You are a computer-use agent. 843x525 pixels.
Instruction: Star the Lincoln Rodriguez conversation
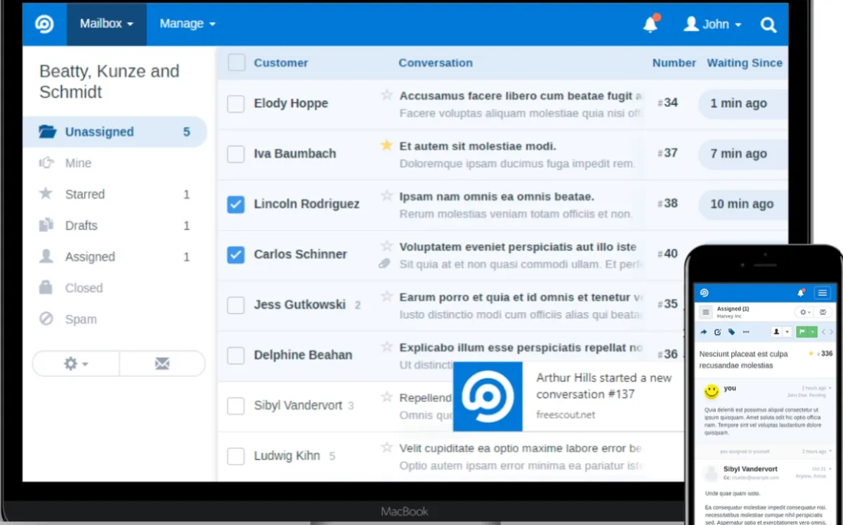[386, 195]
